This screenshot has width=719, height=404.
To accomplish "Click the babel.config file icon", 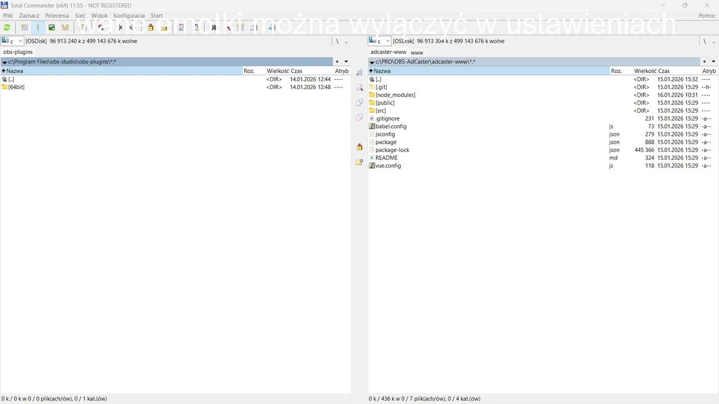I will tap(371, 126).
